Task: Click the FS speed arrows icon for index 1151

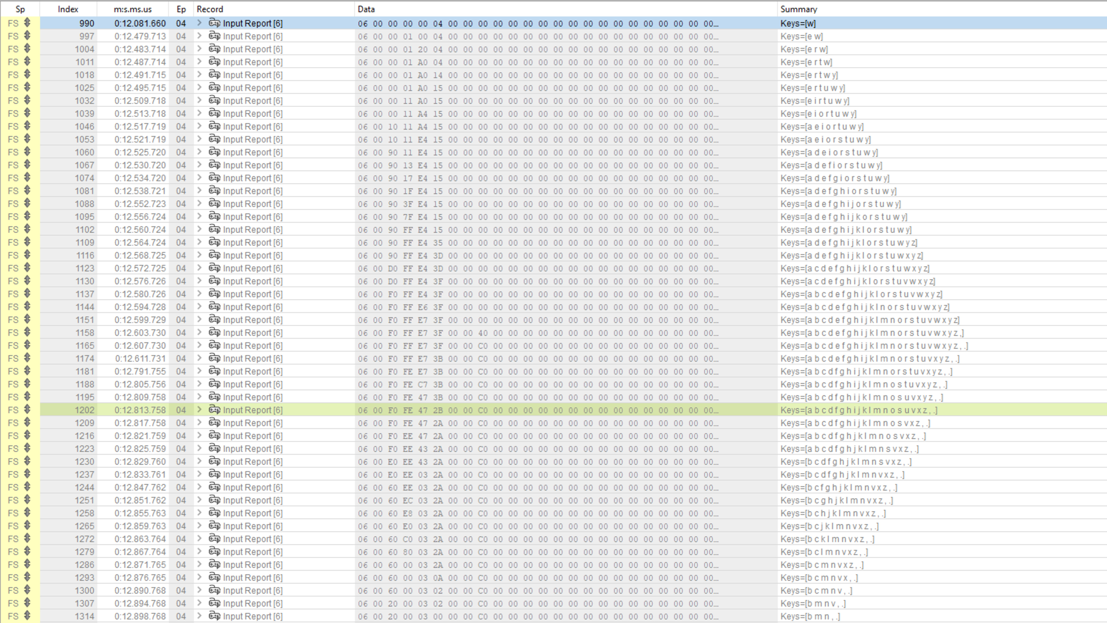Action: pos(27,320)
